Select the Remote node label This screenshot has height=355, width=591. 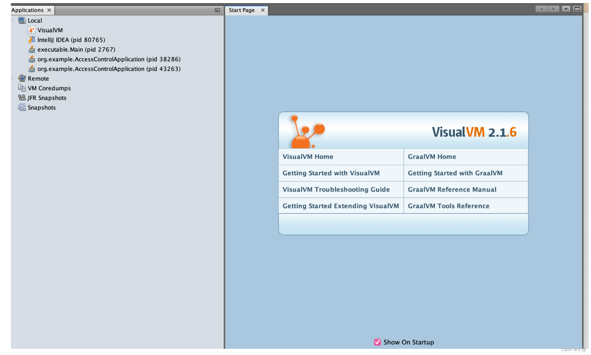click(x=38, y=79)
